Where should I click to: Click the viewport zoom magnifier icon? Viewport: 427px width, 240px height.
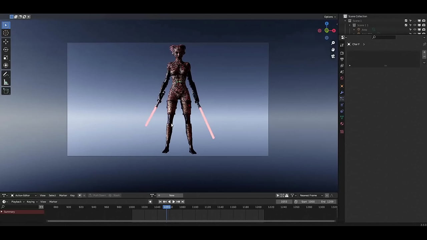(333, 43)
